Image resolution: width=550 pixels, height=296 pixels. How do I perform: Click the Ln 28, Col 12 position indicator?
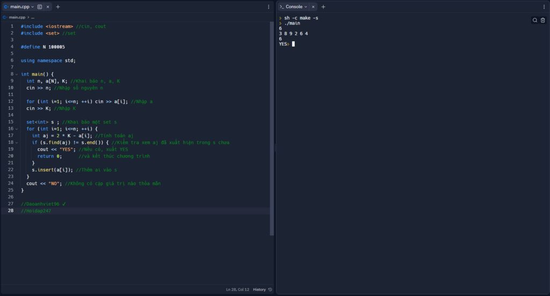tap(237, 290)
